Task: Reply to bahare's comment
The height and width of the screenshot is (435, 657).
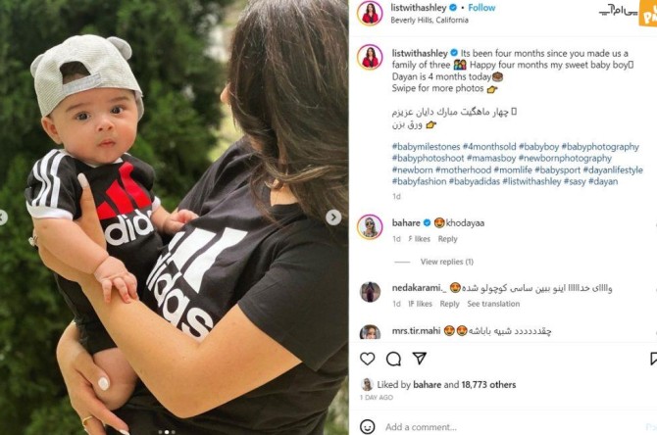Action: click(x=447, y=239)
